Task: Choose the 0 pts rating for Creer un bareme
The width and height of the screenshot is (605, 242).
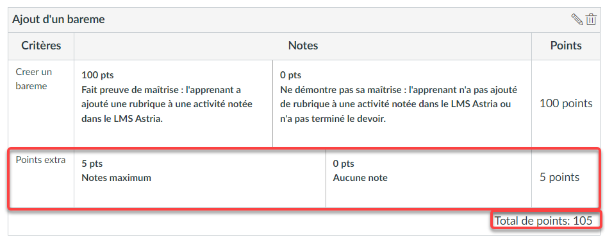Action: point(290,75)
